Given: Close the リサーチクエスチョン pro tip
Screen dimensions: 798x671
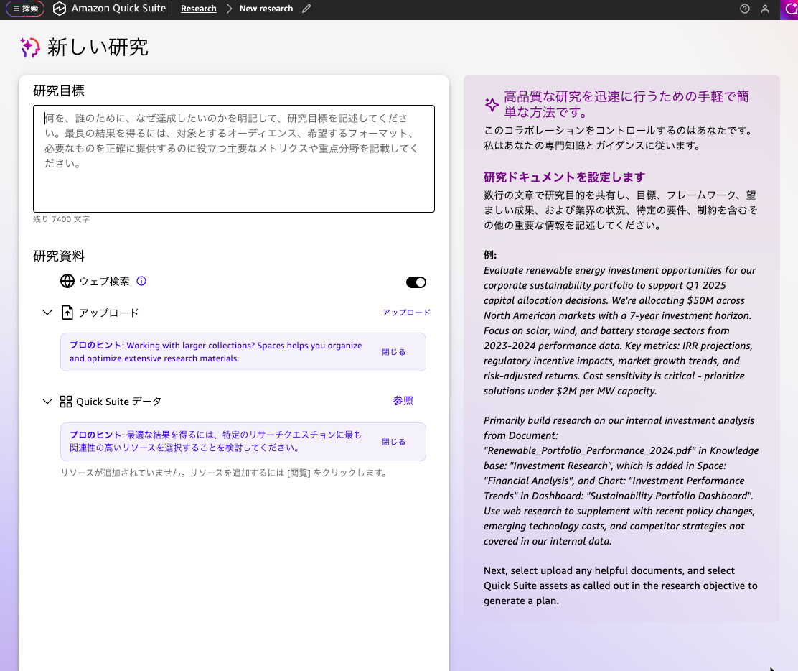Looking at the screenshot, I should click(393, 442).
